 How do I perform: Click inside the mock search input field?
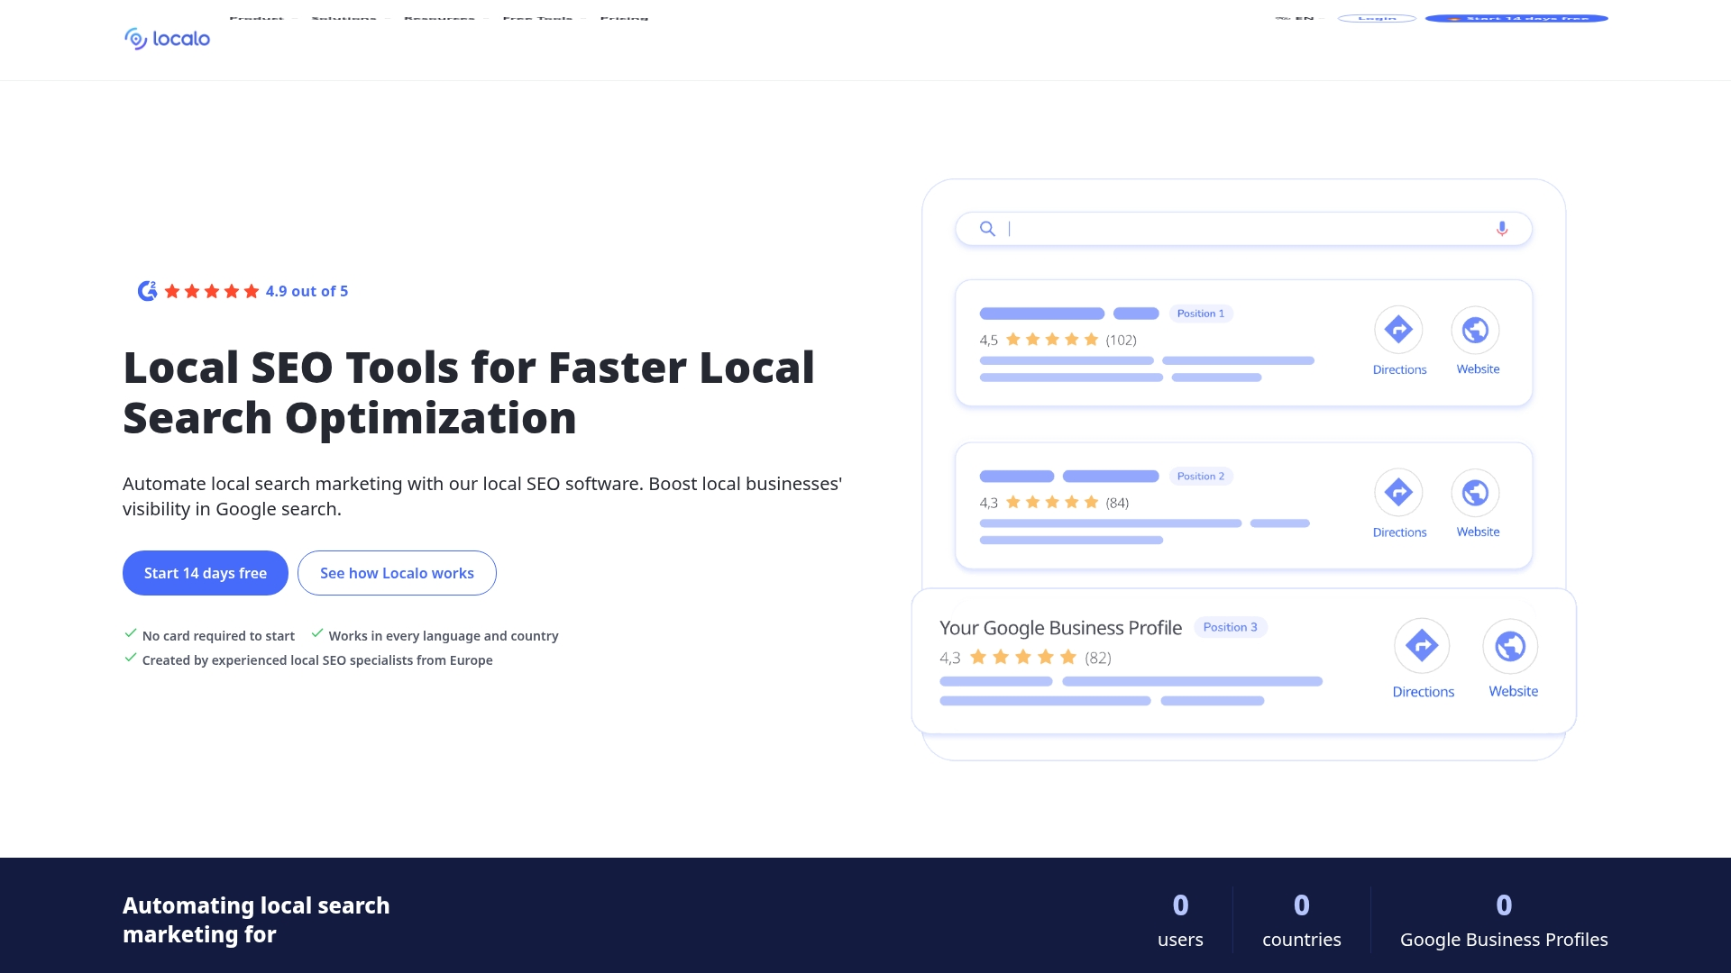(1244, 229)
